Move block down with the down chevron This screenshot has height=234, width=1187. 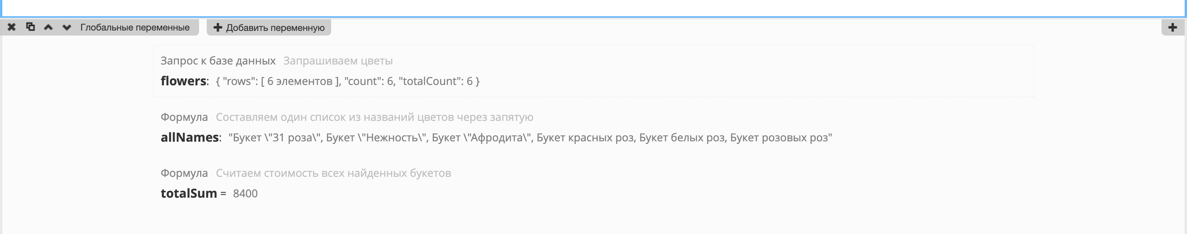tap(67, 27)
